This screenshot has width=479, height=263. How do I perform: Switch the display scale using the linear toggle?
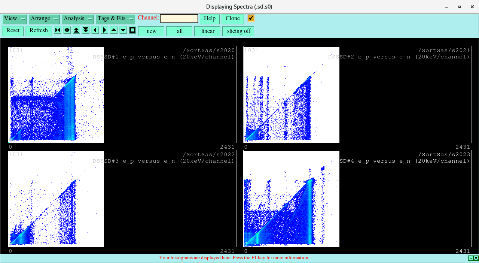[207, 31]
